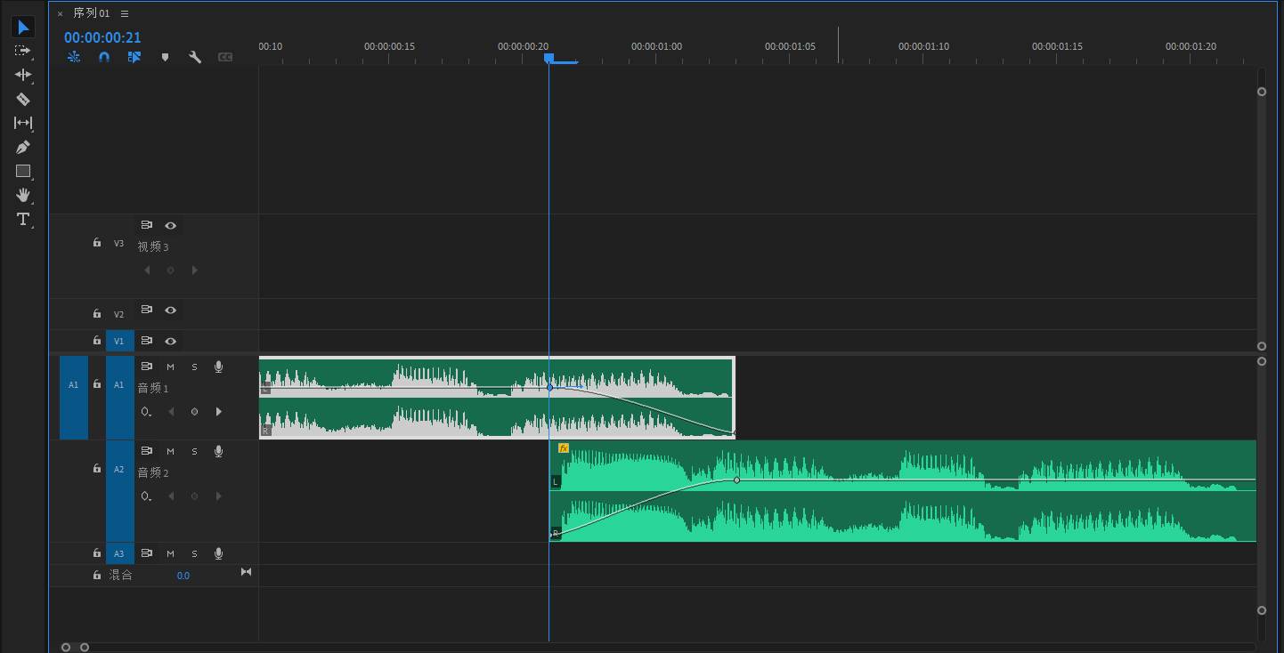Solo audio track A2
1284x653 pixels.
(x=194, y=451)
